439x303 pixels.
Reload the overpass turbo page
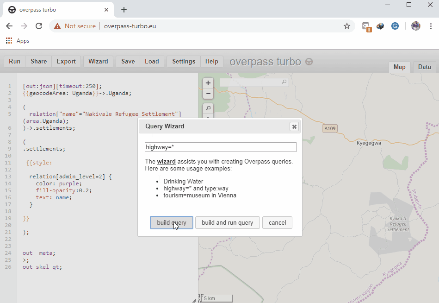coord(39,26)
